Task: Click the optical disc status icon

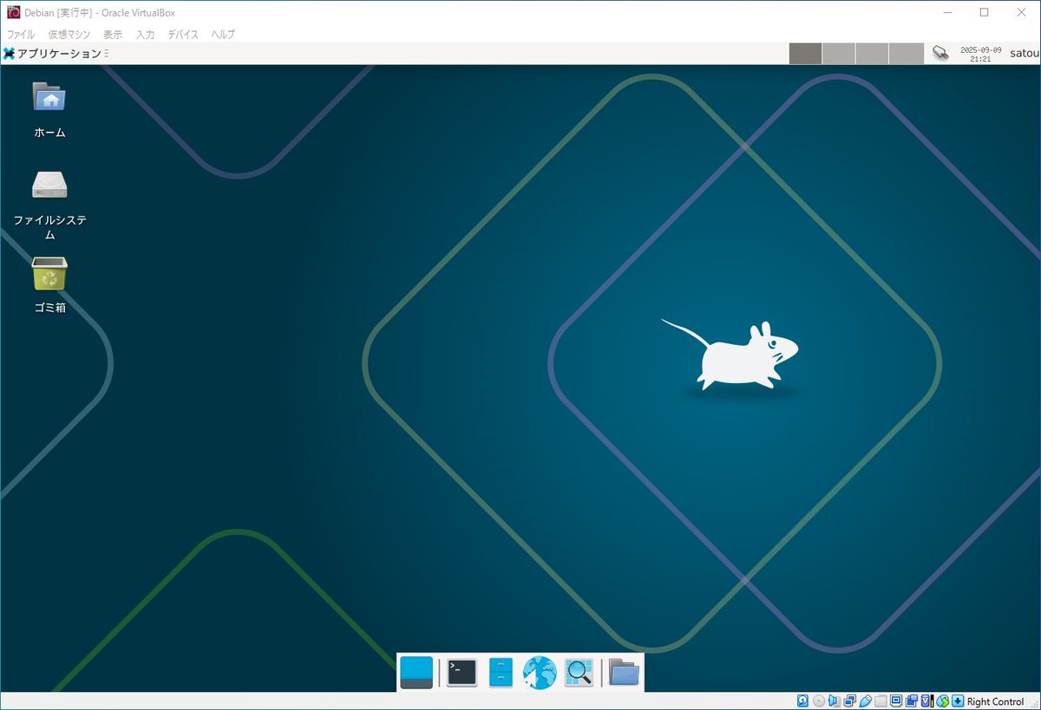Action: pos(819,701)
